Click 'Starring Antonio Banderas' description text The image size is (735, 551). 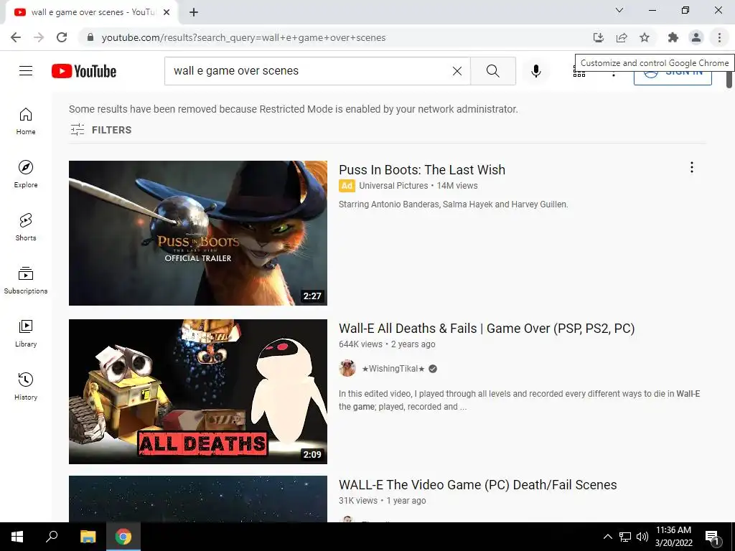click(454, 204)
